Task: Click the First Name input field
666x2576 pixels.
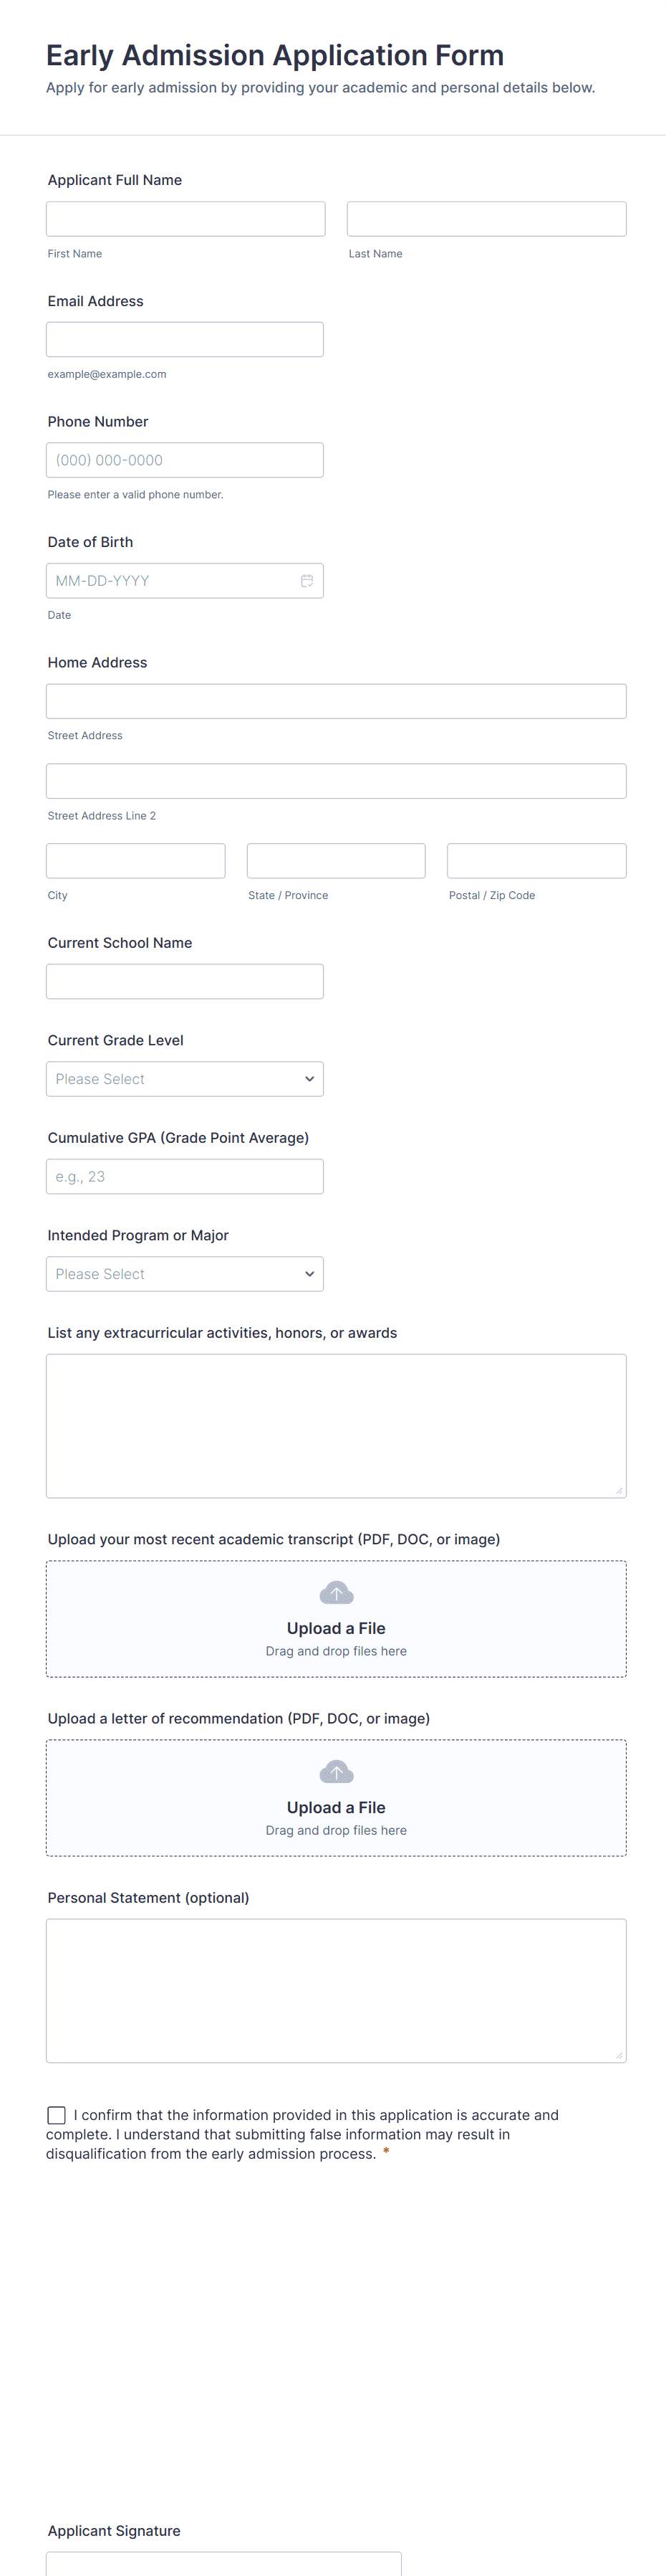Action: 185,218
